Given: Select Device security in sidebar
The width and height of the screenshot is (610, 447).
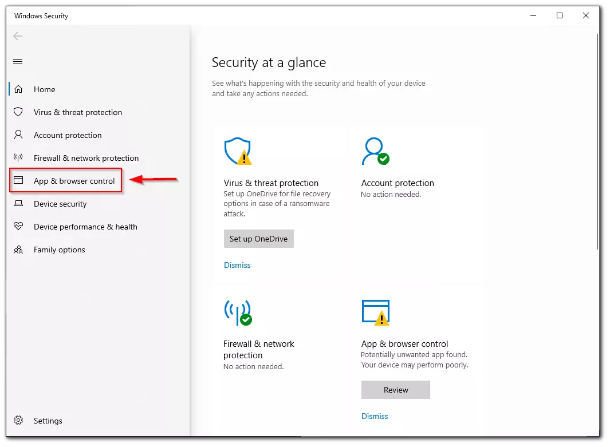Looking at the screenshot, I should coord(60,204).
